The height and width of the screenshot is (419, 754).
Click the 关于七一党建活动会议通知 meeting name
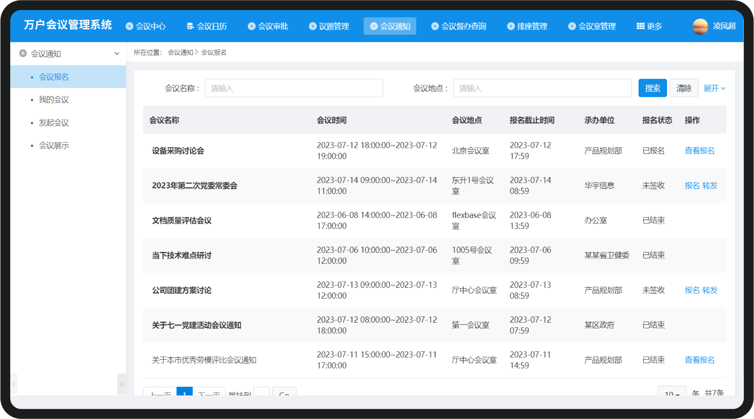point(196,326)
